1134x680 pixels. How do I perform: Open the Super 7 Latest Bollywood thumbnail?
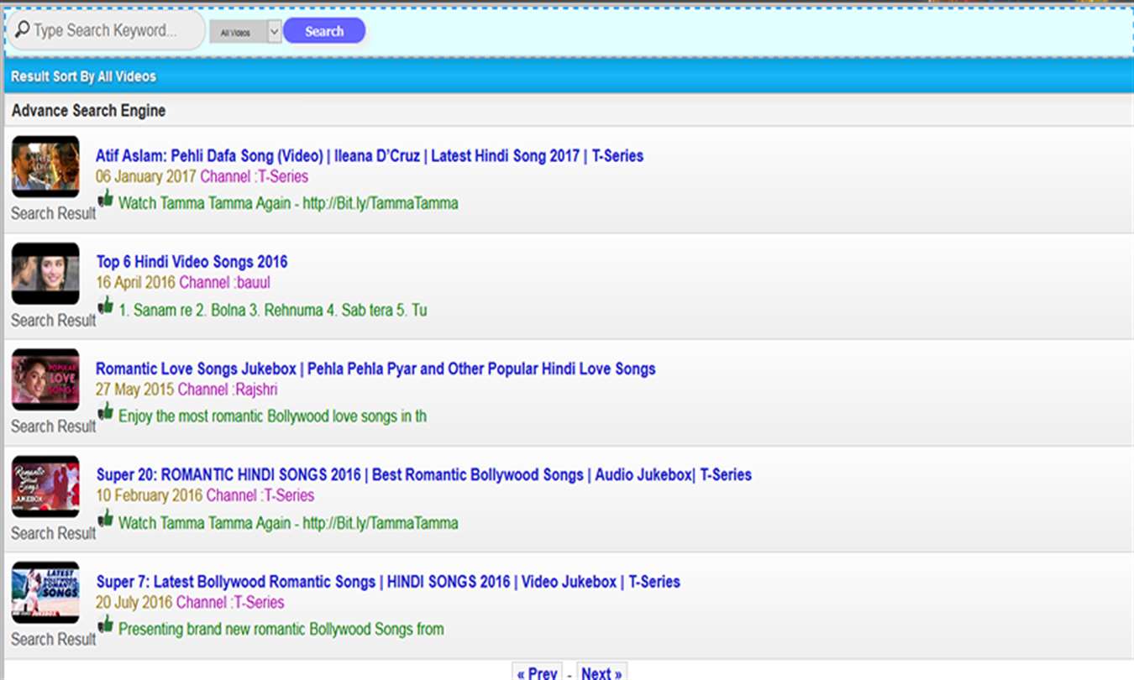(45, 593)
